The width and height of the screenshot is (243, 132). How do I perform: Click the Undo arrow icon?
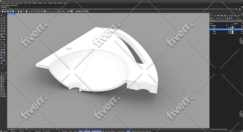pyautogui.click(x=24, y=11)
